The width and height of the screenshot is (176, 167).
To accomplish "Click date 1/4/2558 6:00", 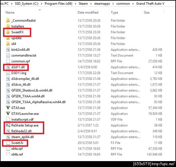I will (x=87, y=67).
